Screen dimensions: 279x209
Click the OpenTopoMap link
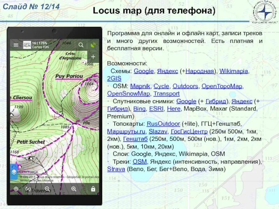coord(222,86)
